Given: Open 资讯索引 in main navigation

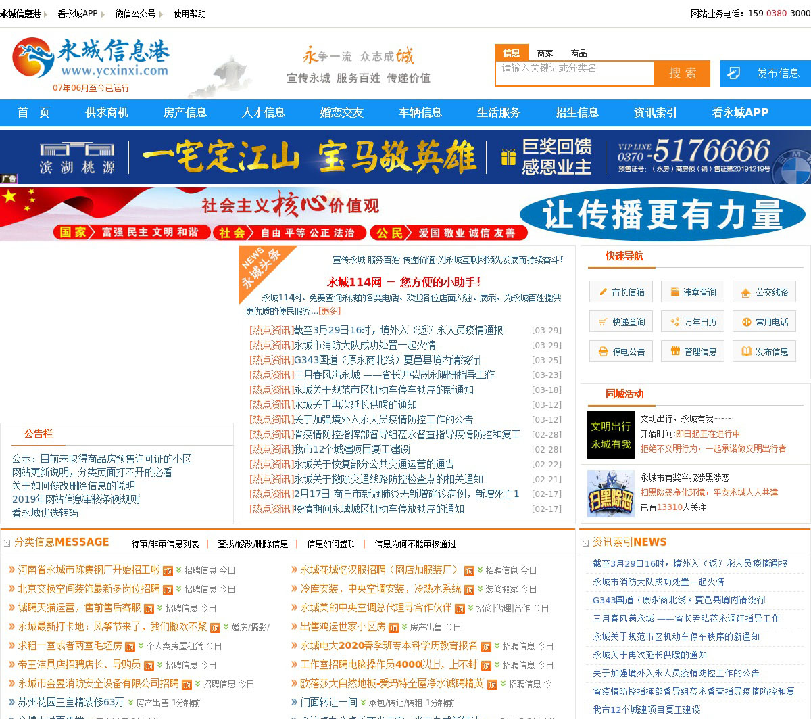Looking at the screenshot, I should tap(656, 113).
